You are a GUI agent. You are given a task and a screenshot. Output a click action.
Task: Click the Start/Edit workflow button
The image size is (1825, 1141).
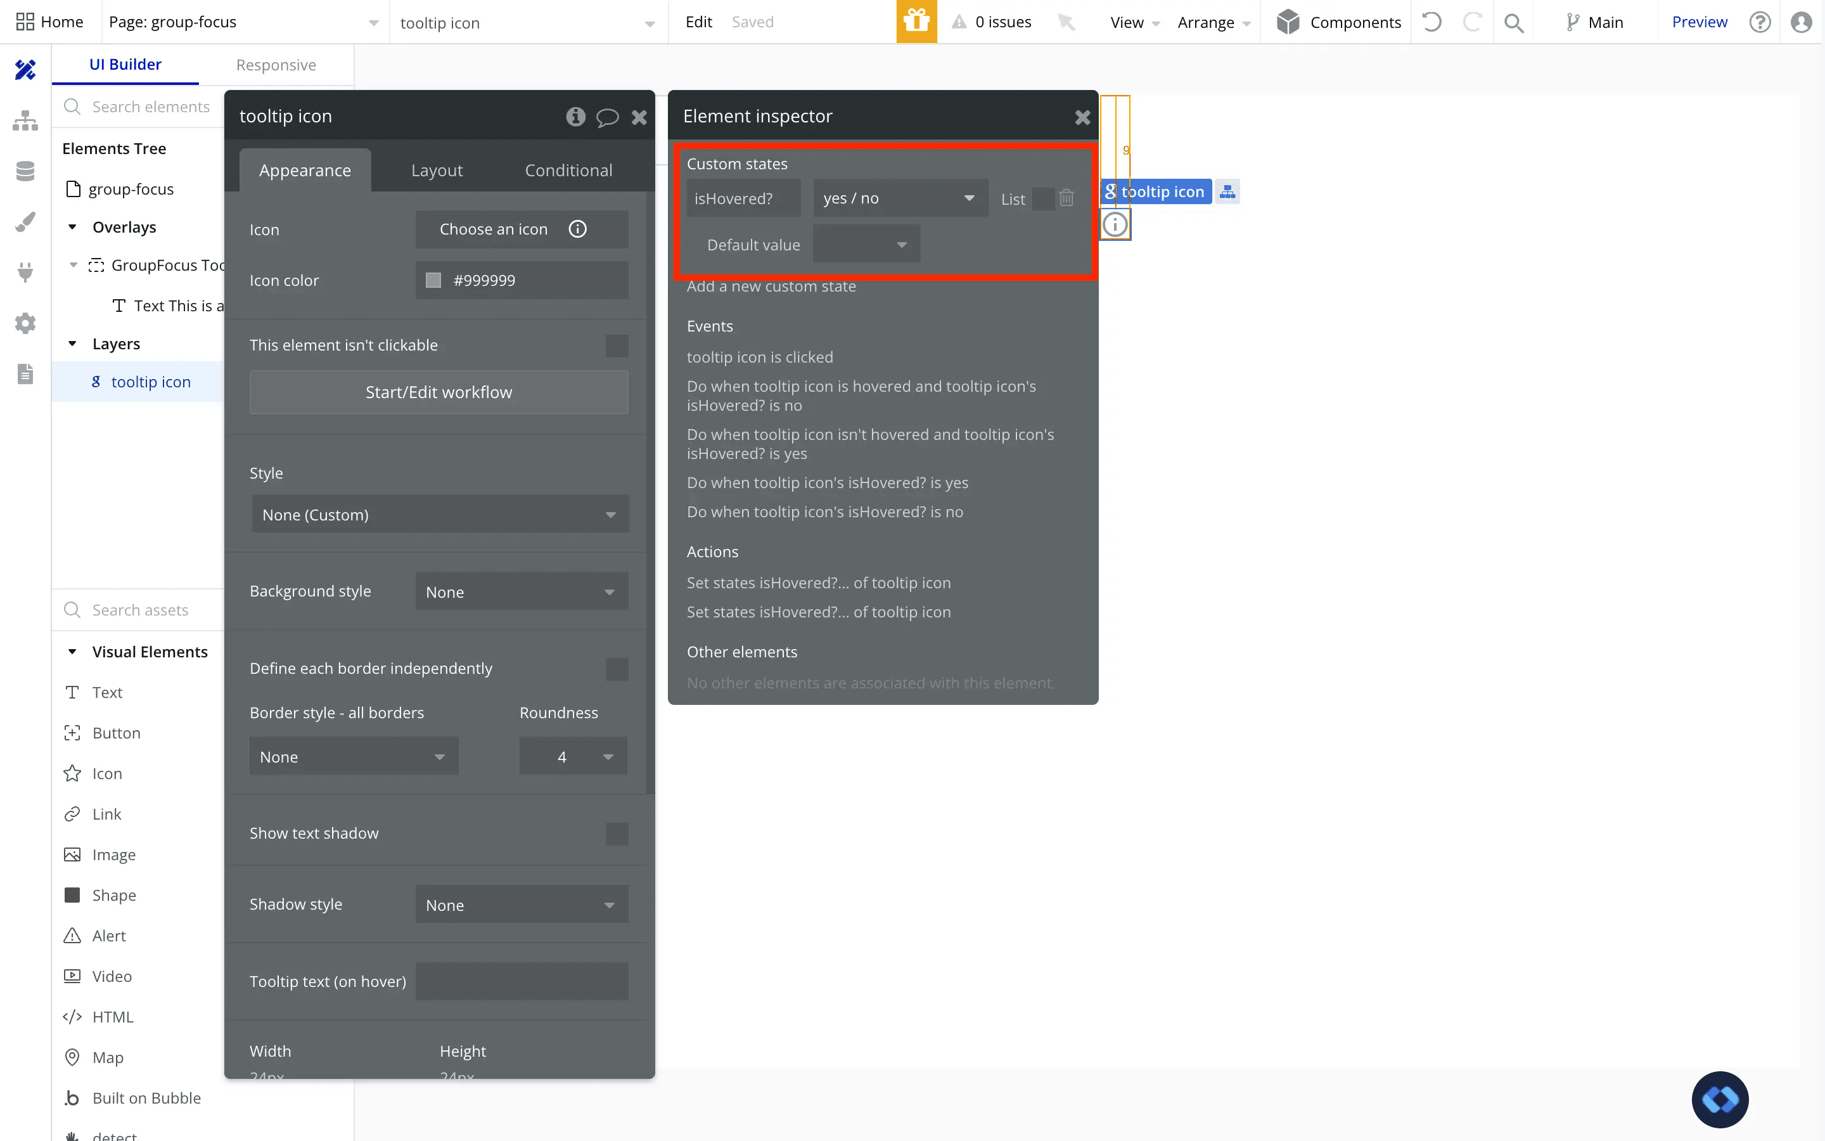point(439,392)
